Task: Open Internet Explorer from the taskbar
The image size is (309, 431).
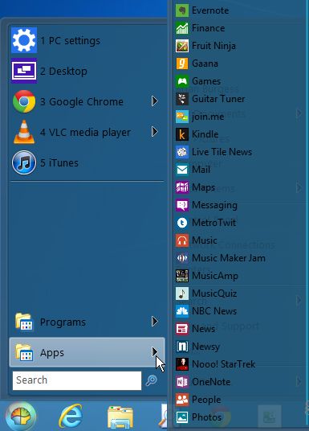Action: [x=71, y=417]
